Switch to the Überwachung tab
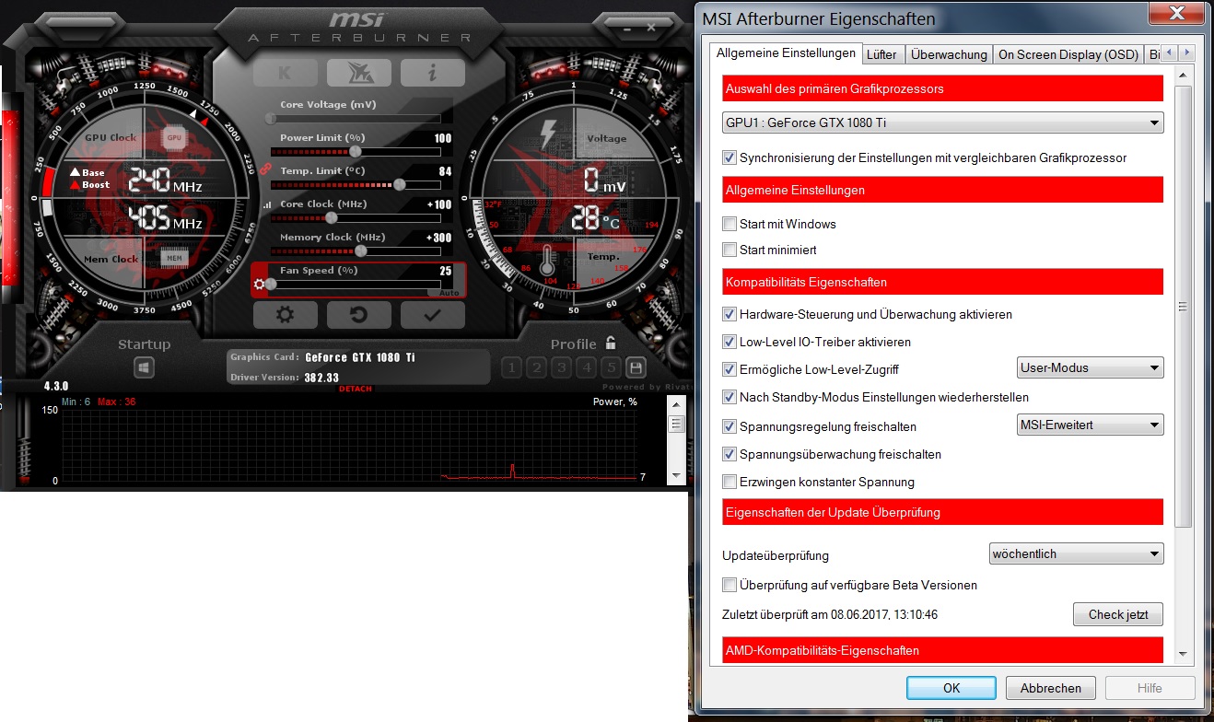 (x=949, y=54)
